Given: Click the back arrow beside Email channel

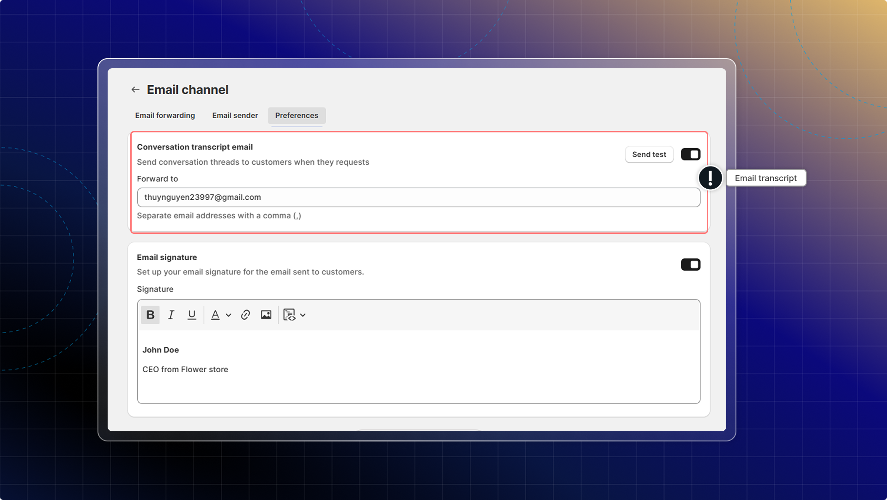Looking at the screenshot, I should pos(135,89).
